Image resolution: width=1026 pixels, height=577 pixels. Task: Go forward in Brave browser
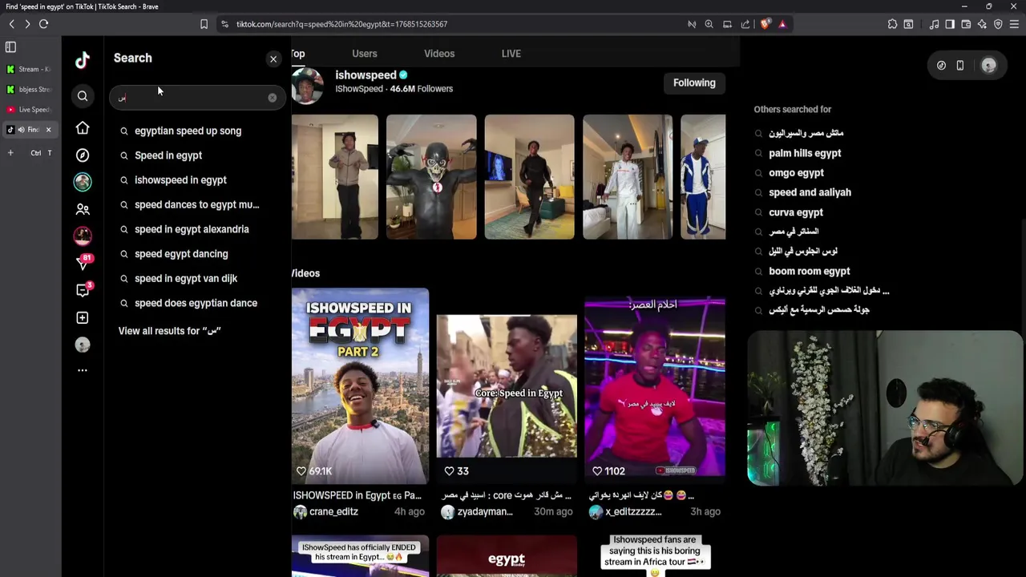click(x=27, y=24)
